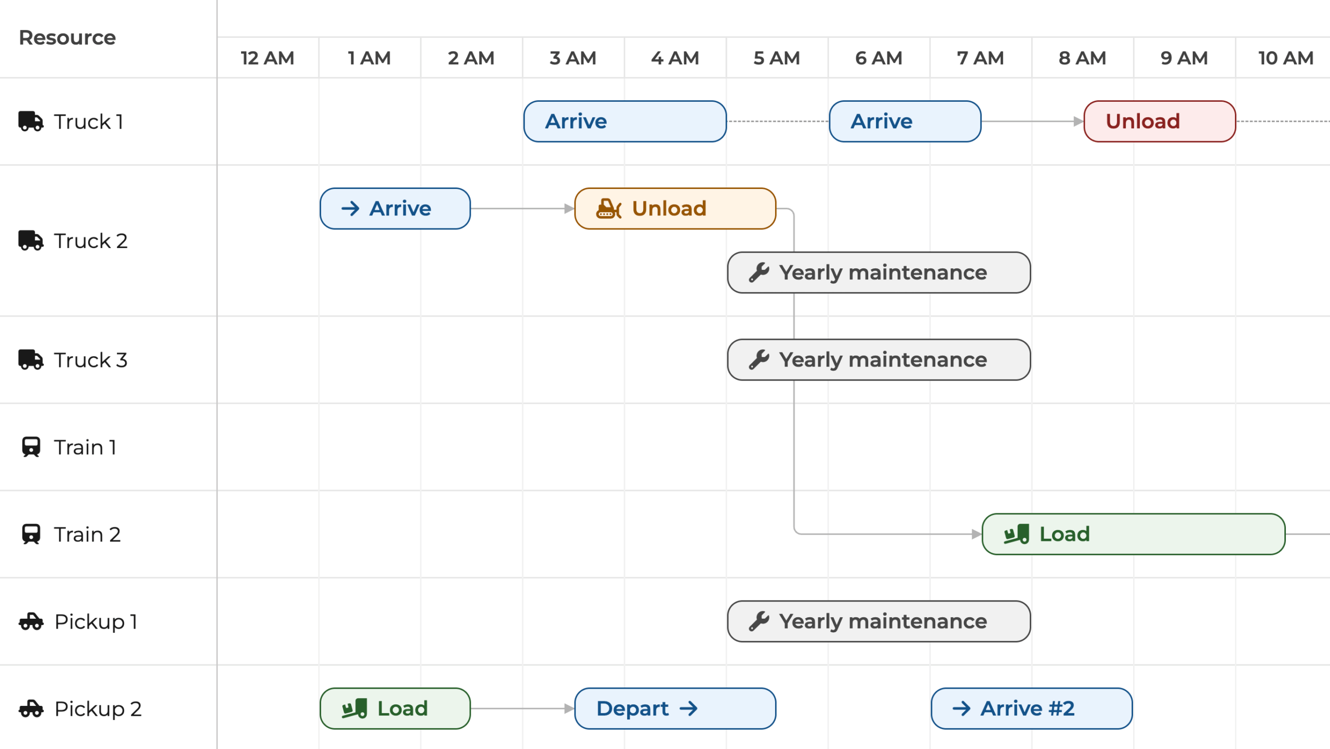Click the Train 2 train icon
1330x749 pixels.
pos(31,534)
